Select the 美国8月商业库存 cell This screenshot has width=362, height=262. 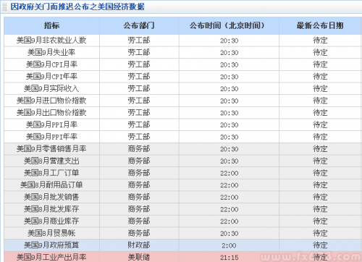point(51,221)
